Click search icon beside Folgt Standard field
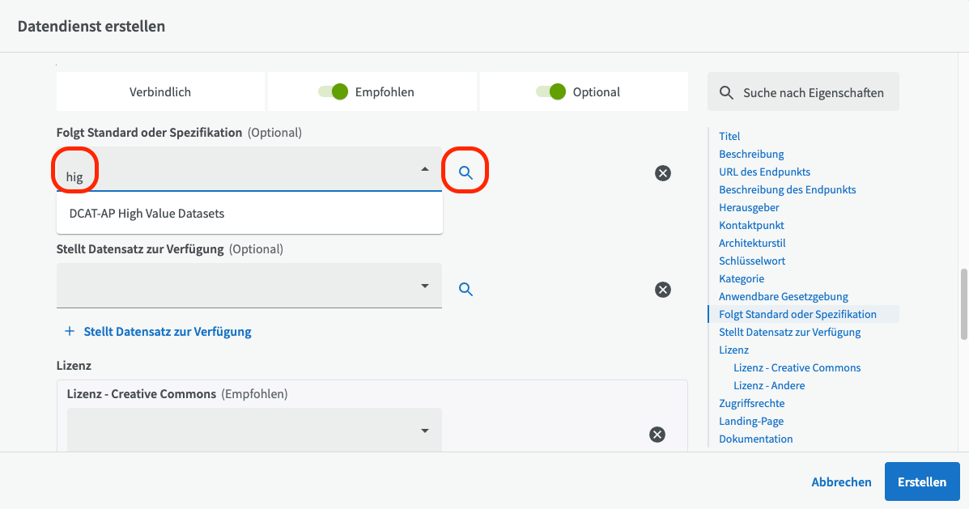The width and height of the screenshot is (969, 509). coord(465,172)
